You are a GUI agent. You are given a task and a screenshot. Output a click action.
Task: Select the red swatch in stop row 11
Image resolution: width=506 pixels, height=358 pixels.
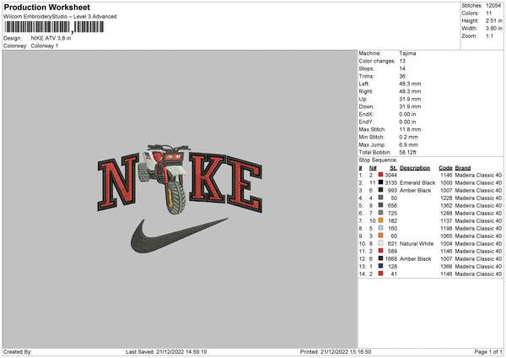coord(381,251)
